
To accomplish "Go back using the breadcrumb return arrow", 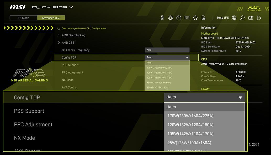I will tap(59, 29).
